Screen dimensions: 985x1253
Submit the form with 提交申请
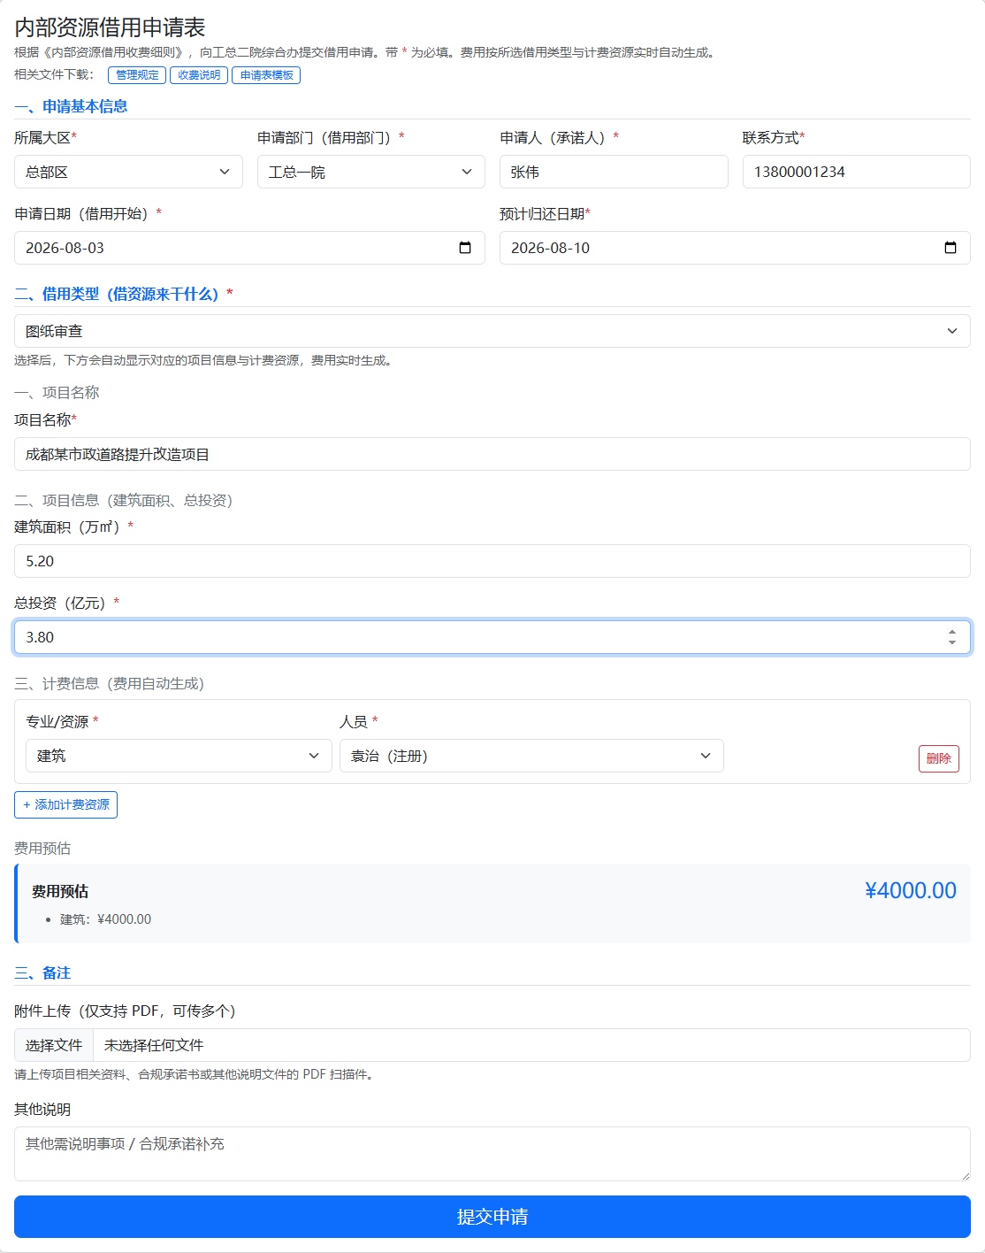(492, 1217)
